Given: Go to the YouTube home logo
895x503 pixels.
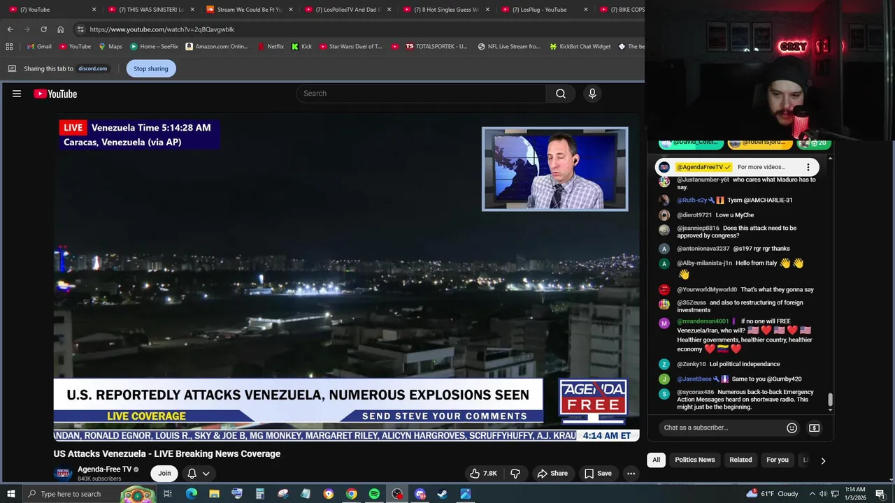Looking at the screenshot, I should click(55, 94).
